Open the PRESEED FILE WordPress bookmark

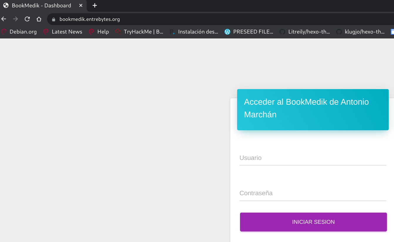click(249, 32)
